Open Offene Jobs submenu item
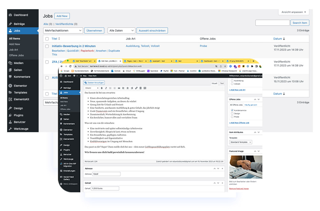Viewport: 320px width, 211px height. click(x=16, y=55)
